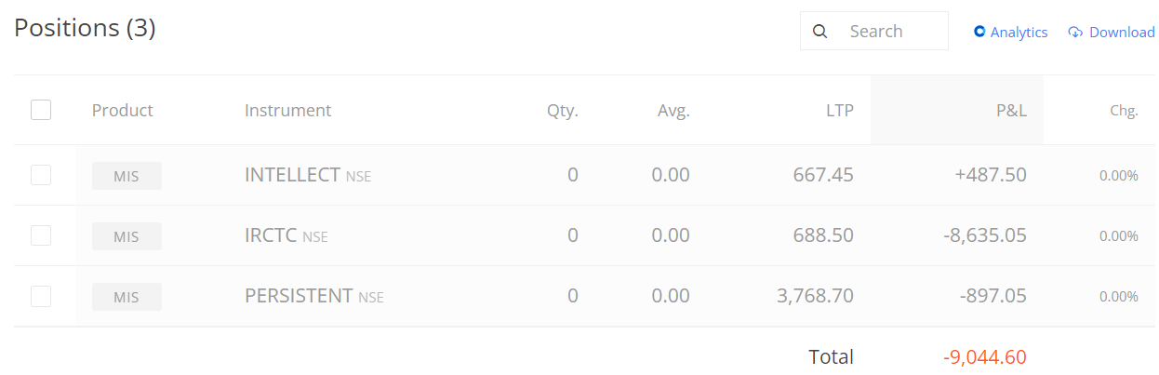Check the INTELLECT position checkbox
Viewport: 1159px width, 375px height.
pos(41,175)
